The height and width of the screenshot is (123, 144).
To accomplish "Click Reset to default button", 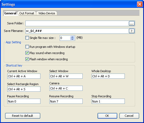I will [x=23, y=116].
